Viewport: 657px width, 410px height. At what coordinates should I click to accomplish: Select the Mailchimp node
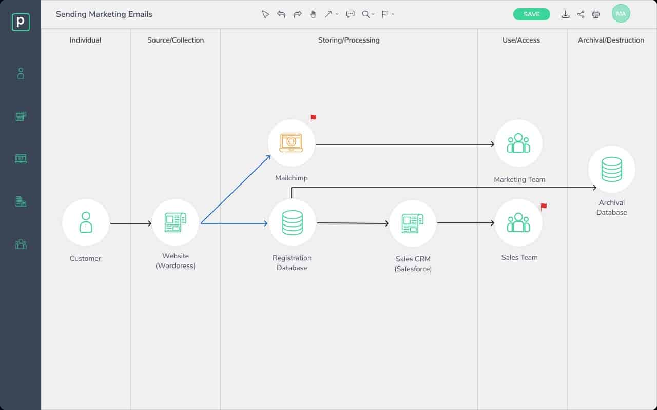[292, 143]
